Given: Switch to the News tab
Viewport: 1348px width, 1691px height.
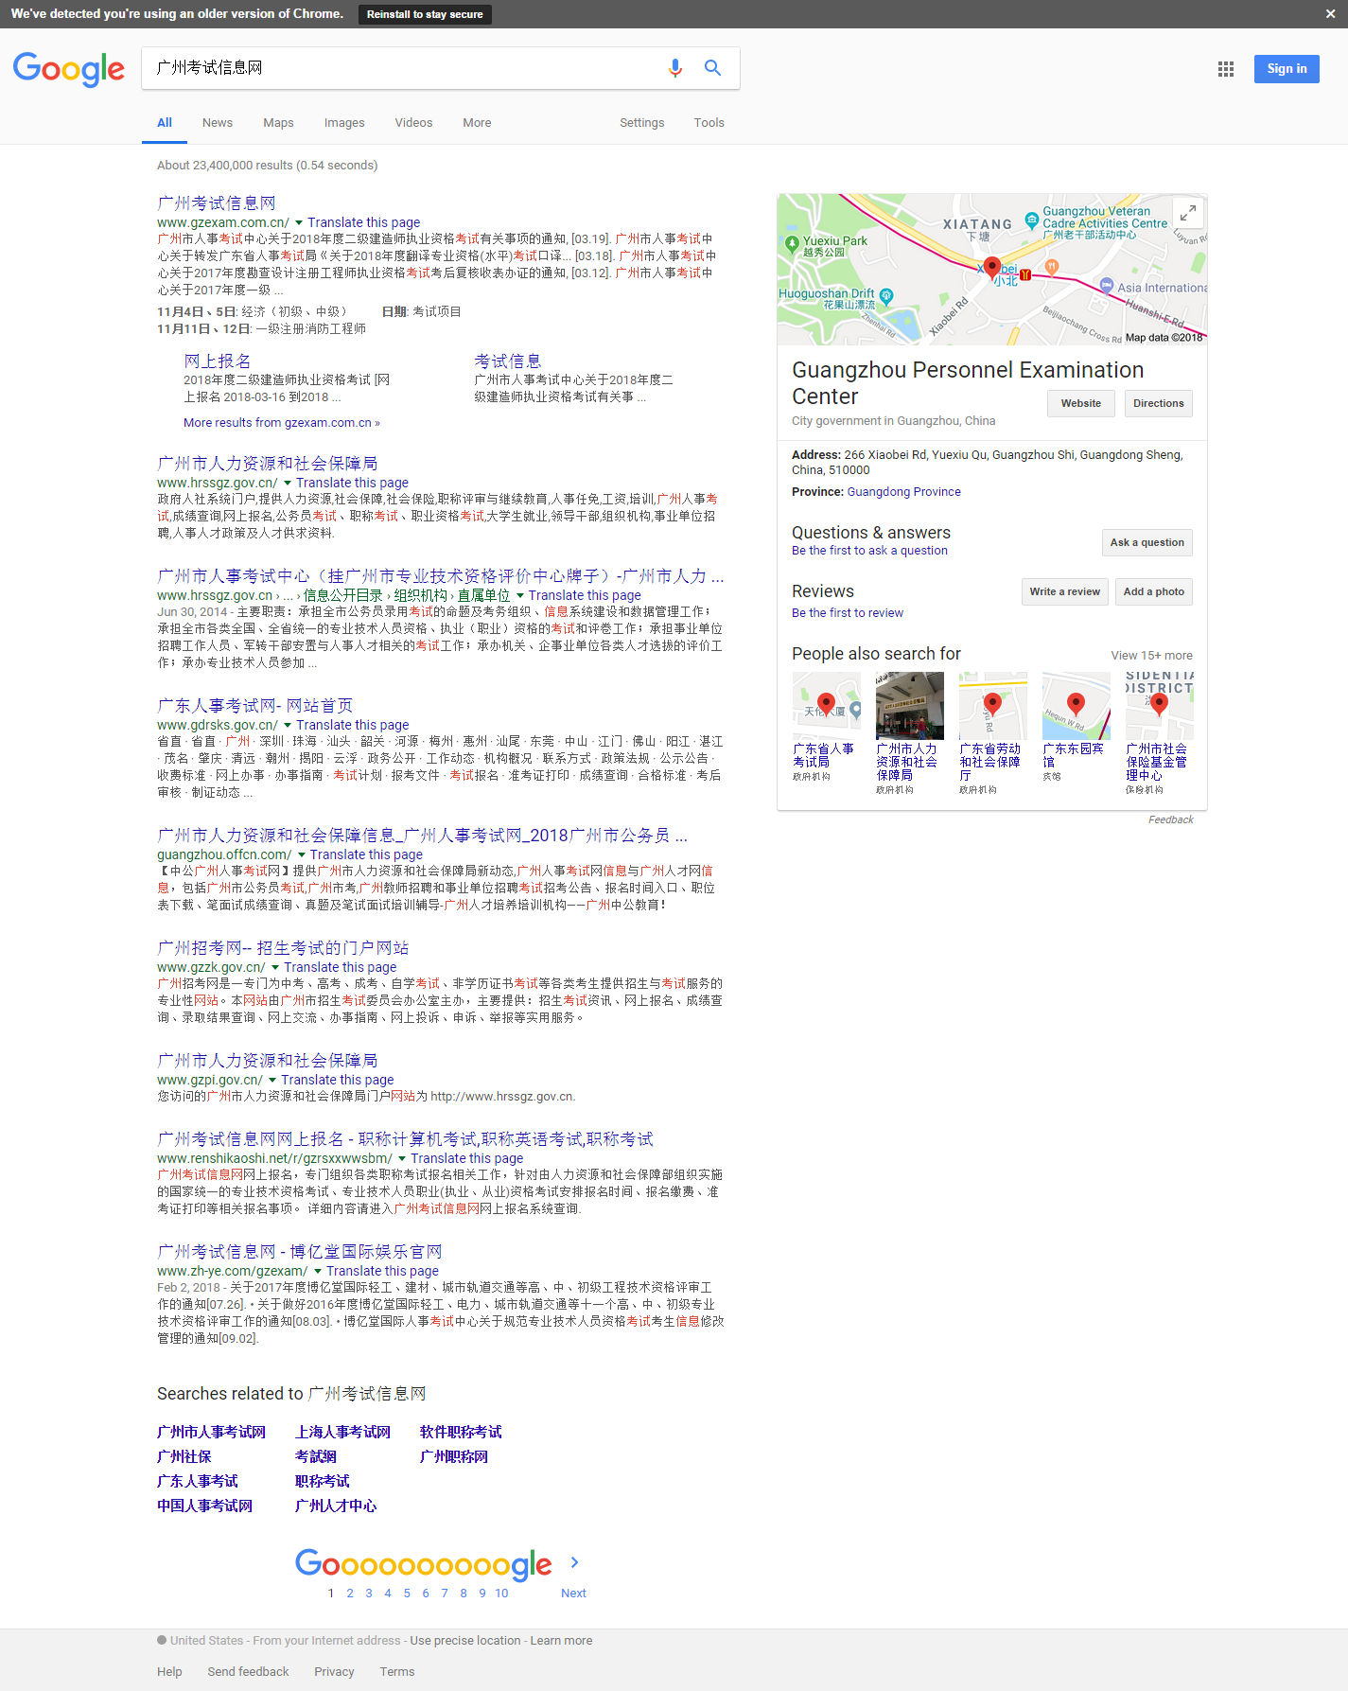Looking at the screenshot, I should tap(217, 123).
